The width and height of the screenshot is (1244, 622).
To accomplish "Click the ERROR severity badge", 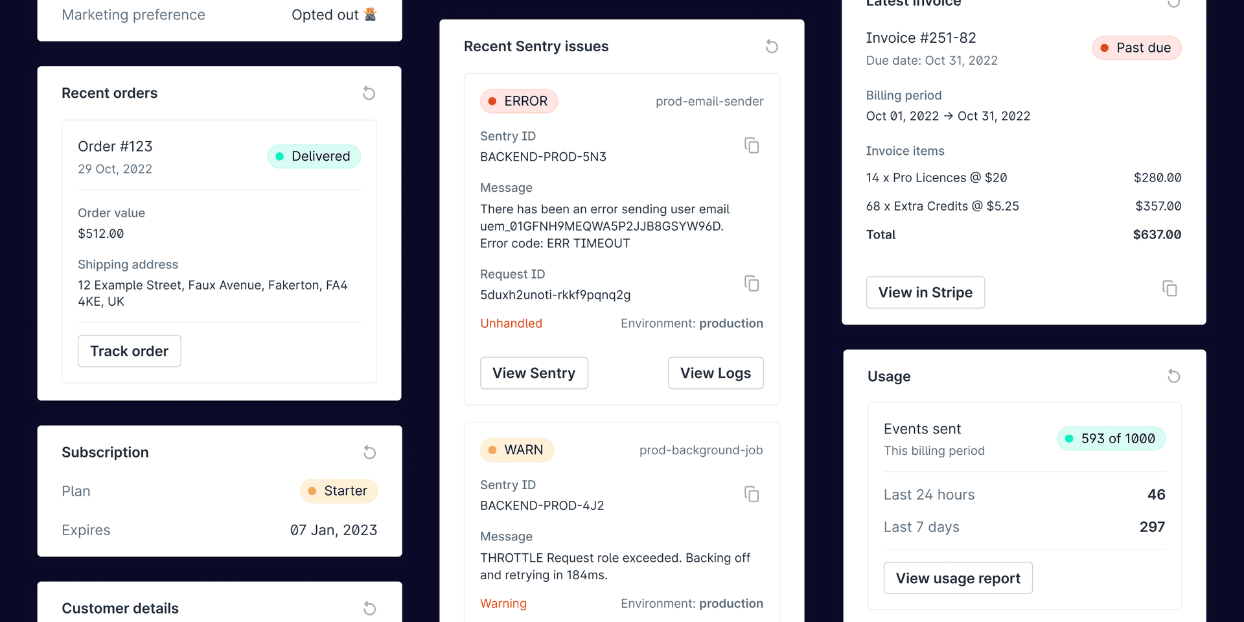I will pyautogui.click(x=518, y=101).
